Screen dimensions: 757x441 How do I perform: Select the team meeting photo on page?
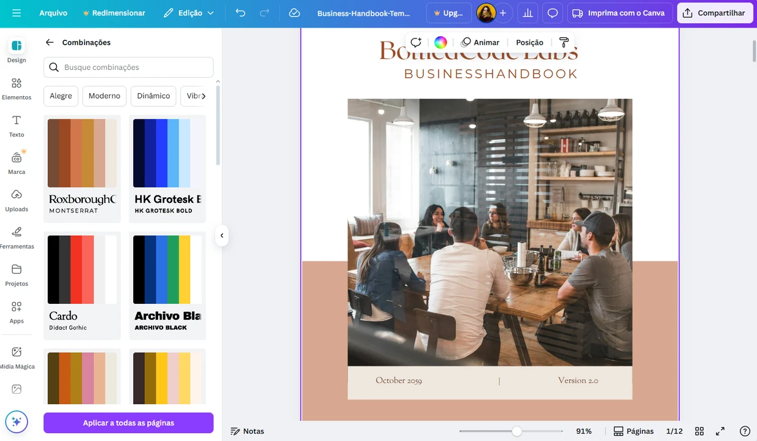click(x=490, y=233)
